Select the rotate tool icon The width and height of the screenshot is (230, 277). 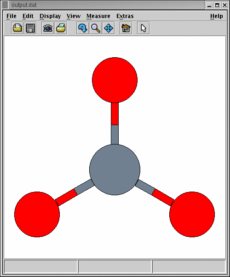pos(83,28)
